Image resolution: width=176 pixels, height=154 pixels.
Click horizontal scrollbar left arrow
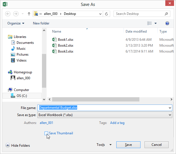pos(50,99)
